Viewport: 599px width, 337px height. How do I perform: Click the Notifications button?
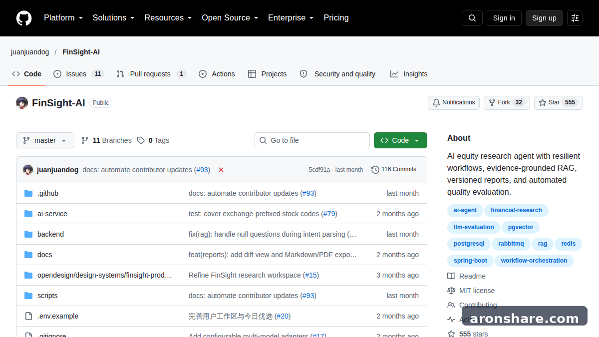coord(454,102)
